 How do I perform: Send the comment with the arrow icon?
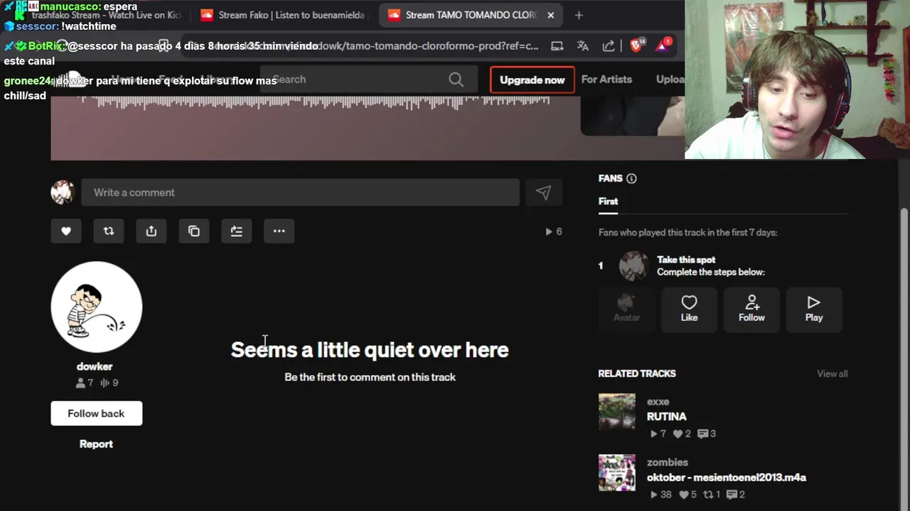click(x=543, y=192)
